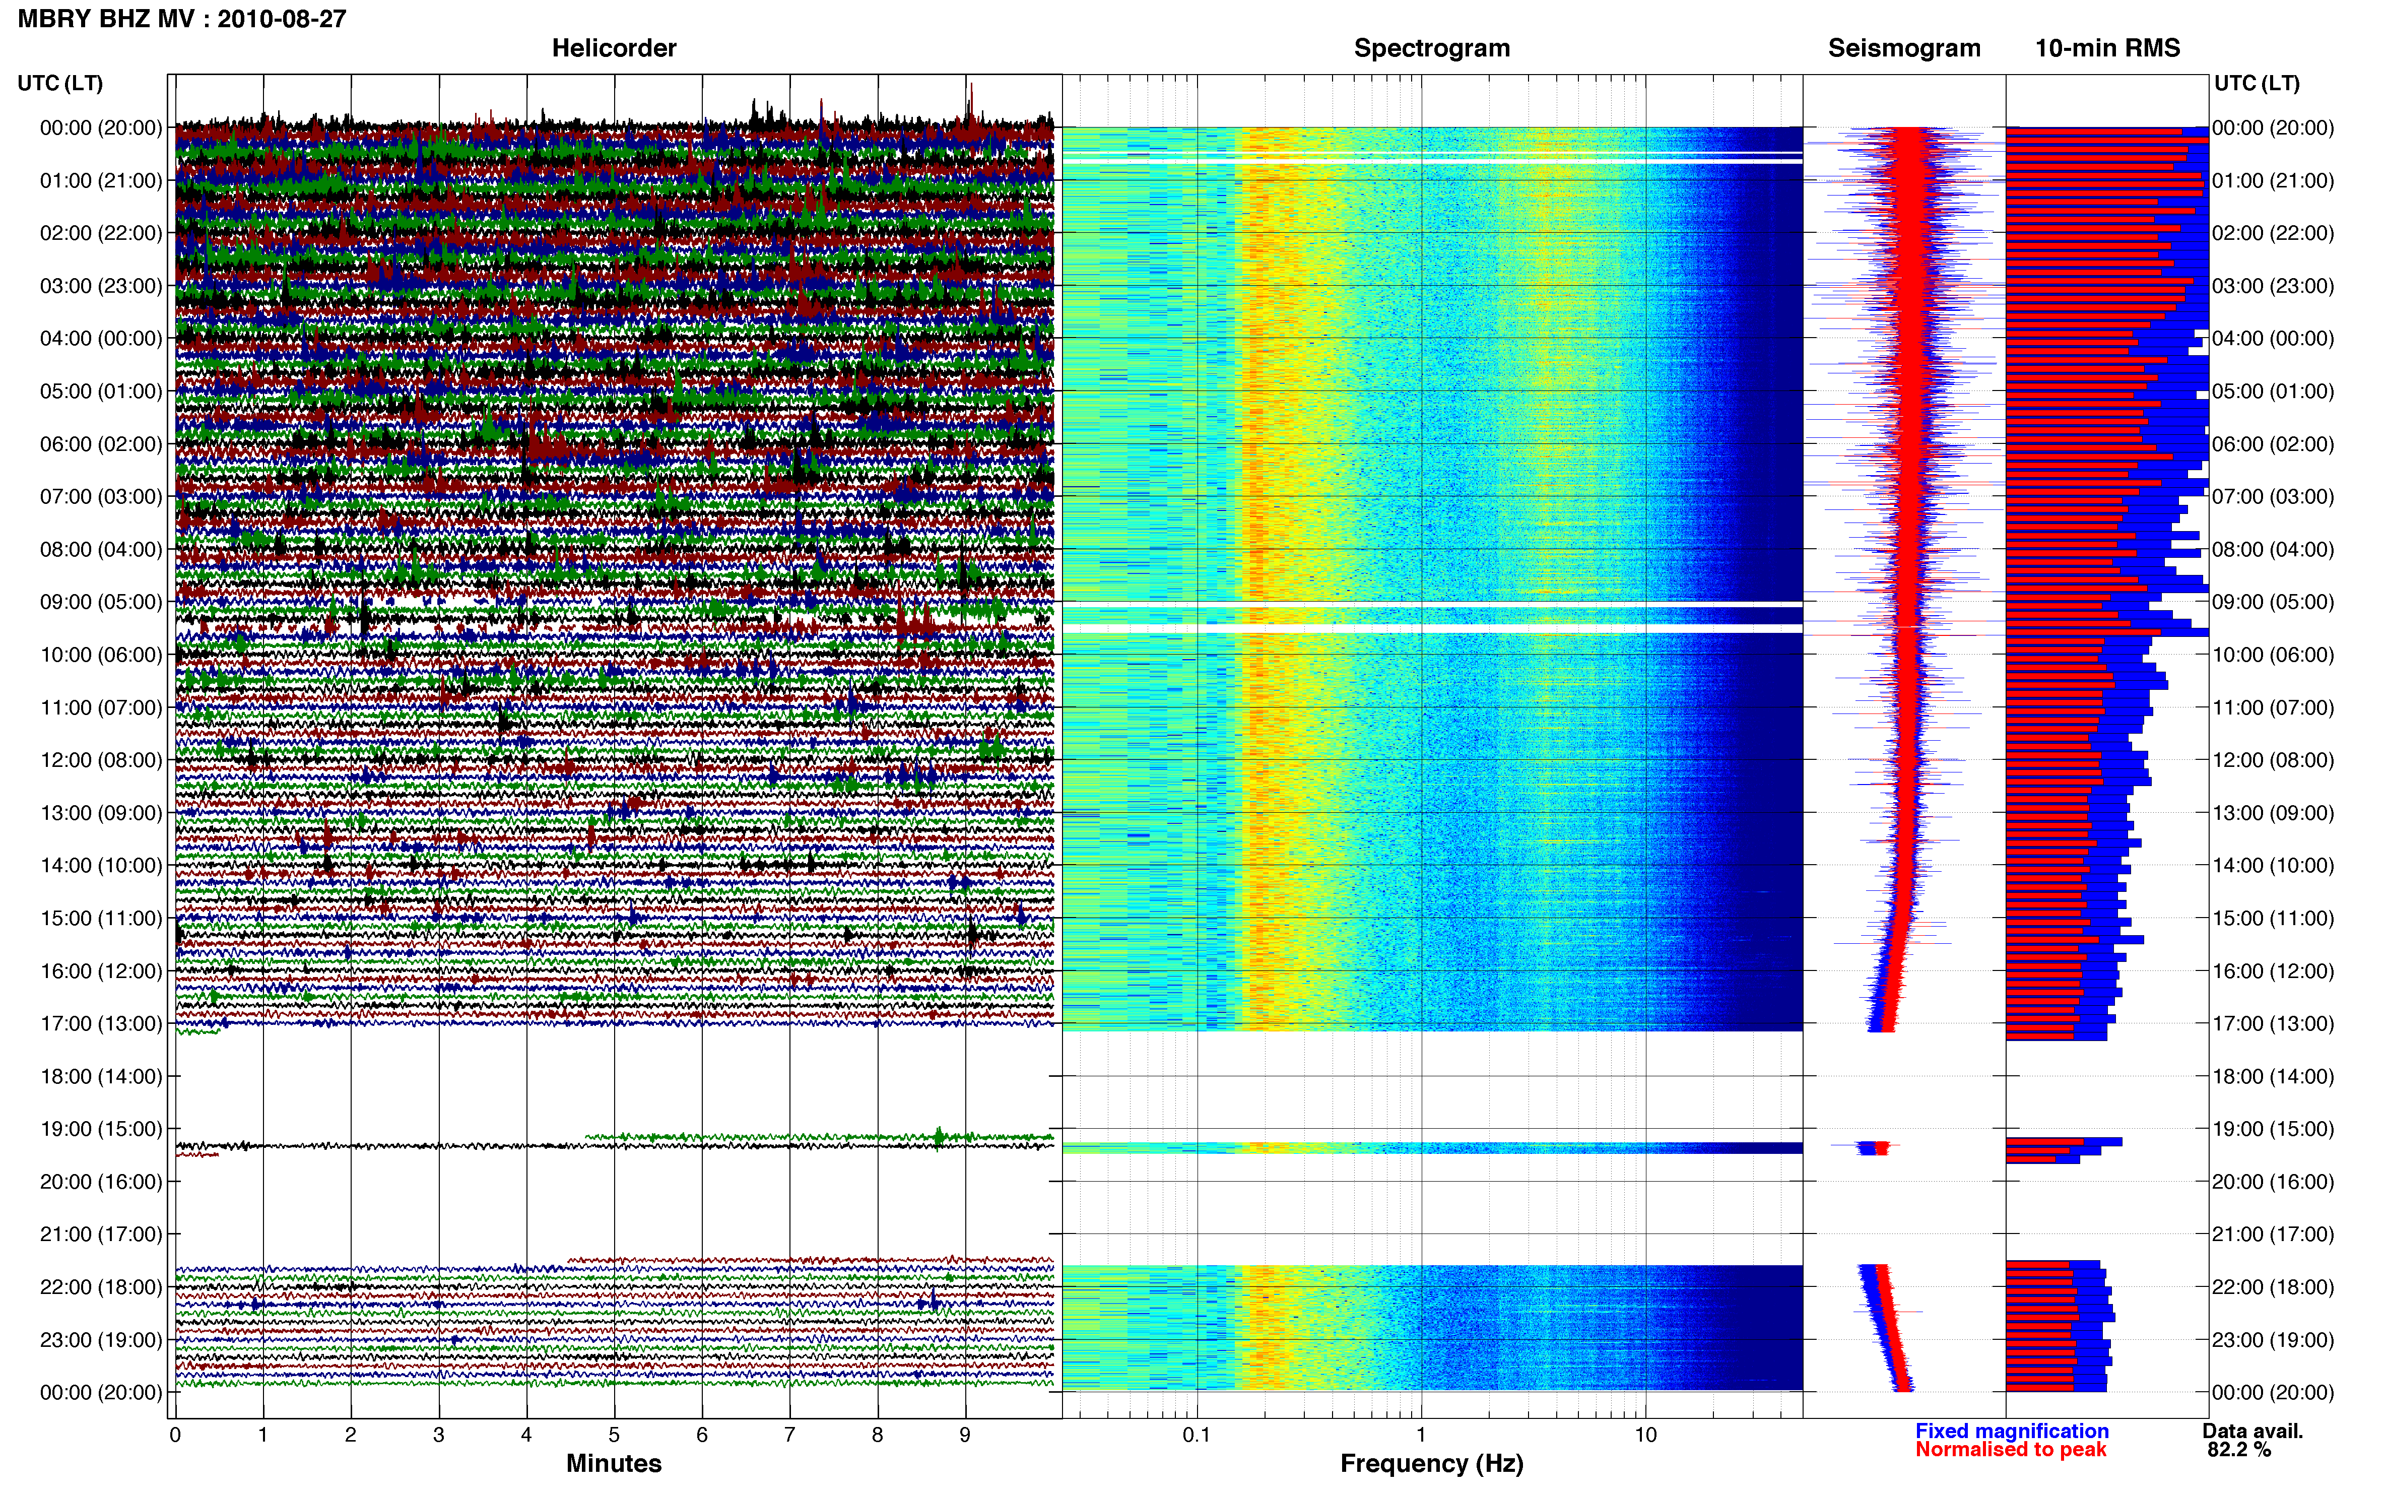Click the seismogram trace segment near 22:00
This screenshot has height=1493, width=2388.
1886,1328
